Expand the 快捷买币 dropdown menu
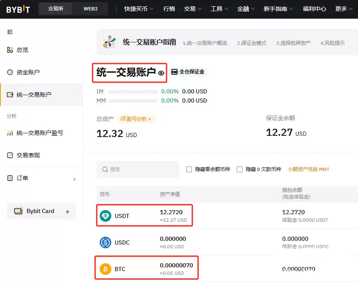Image resolution: width=358 pixels, height=284 pixels. point(139,9)
